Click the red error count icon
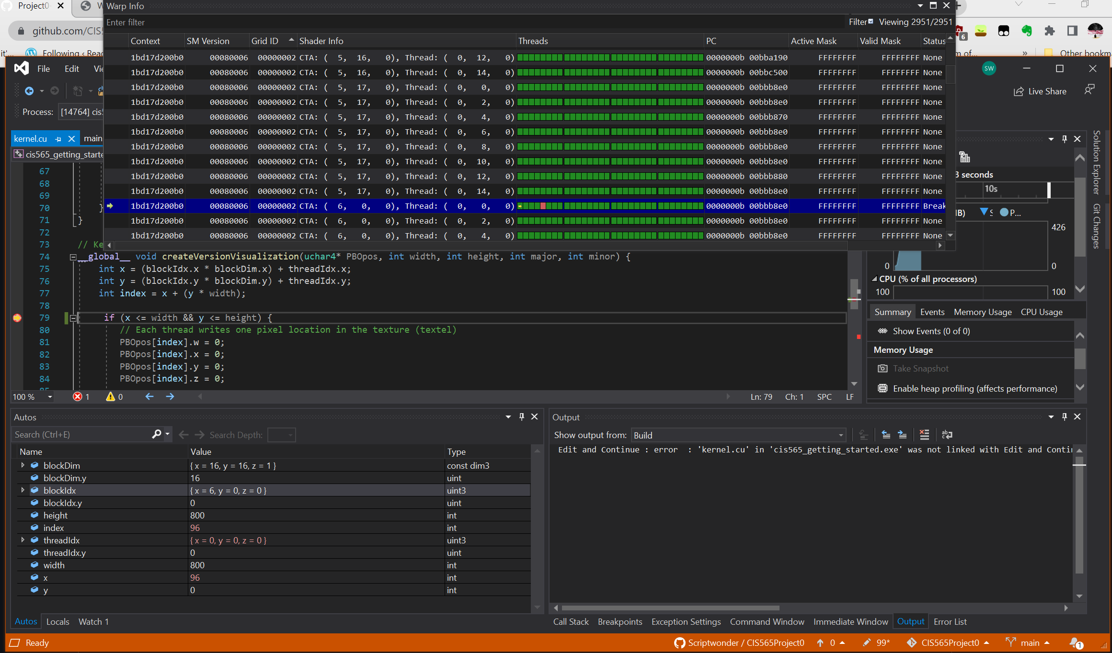The width and height of the screenshot is (1112, 653). 78,397
